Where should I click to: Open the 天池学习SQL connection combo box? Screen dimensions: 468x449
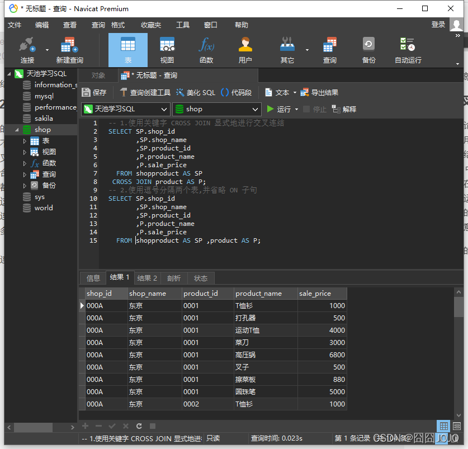[126, 109]
